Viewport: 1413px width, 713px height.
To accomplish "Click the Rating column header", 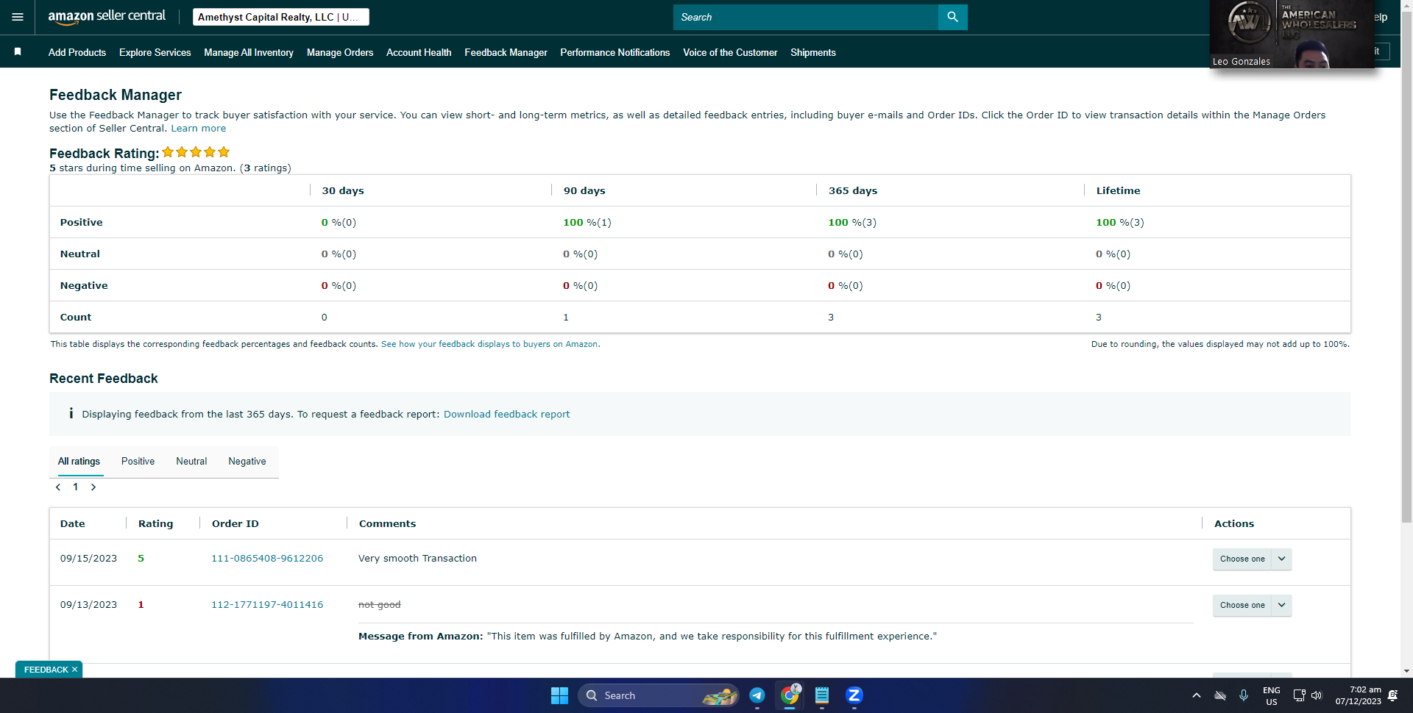I will [x=156, y=523].
